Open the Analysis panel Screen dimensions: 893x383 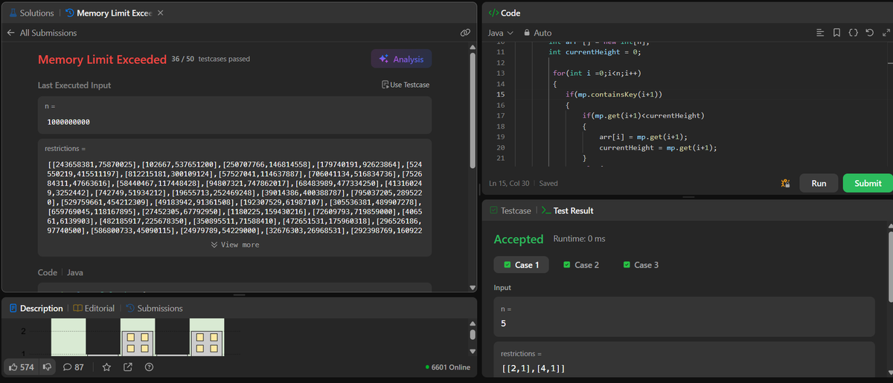401,59
